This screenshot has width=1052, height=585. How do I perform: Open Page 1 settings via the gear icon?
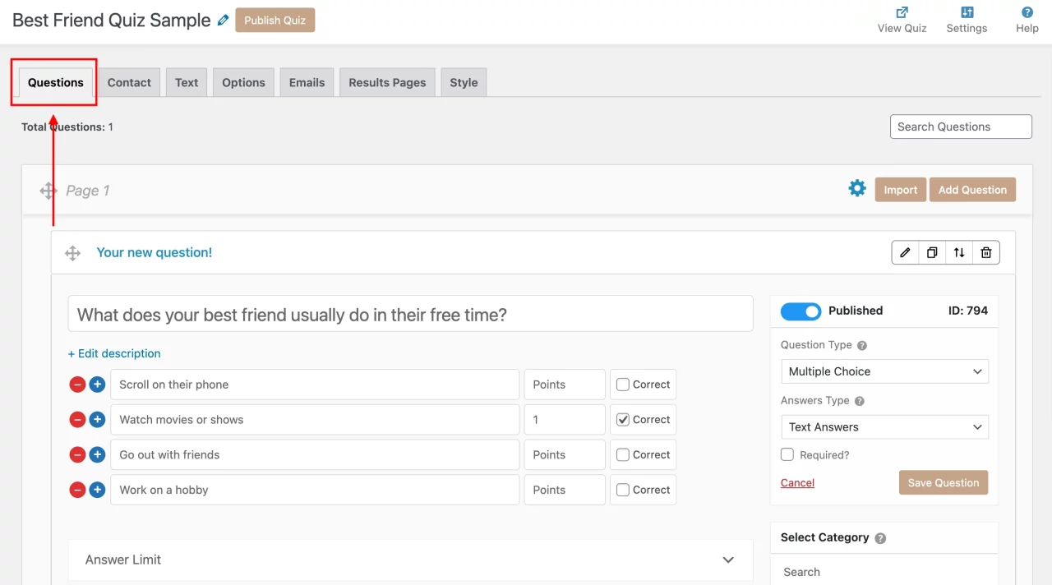857,188
